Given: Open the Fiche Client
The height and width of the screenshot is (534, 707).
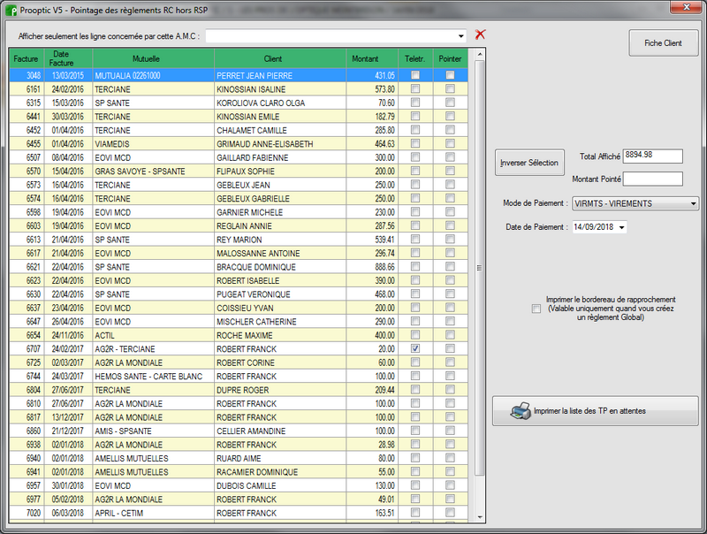Looking at the screenshot, I should tap(664, 43).
